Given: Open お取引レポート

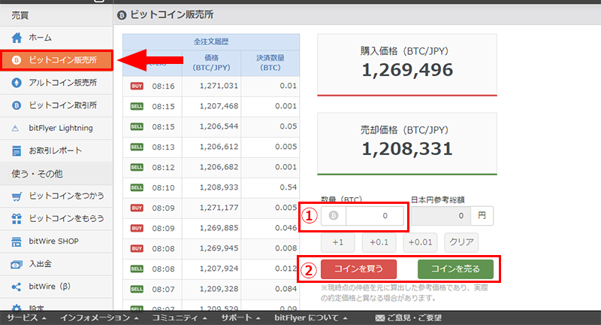Looking at the screenshot, I should pyautogui.click(x=56, y=150).
